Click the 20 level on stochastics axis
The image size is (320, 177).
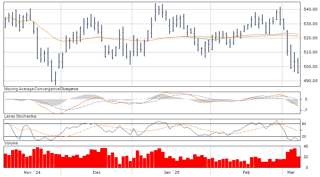[304, 137]
